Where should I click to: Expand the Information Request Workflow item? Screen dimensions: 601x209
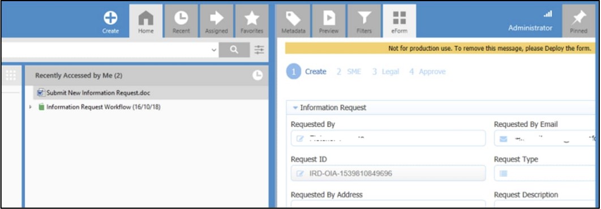click(x=31, y=107)
